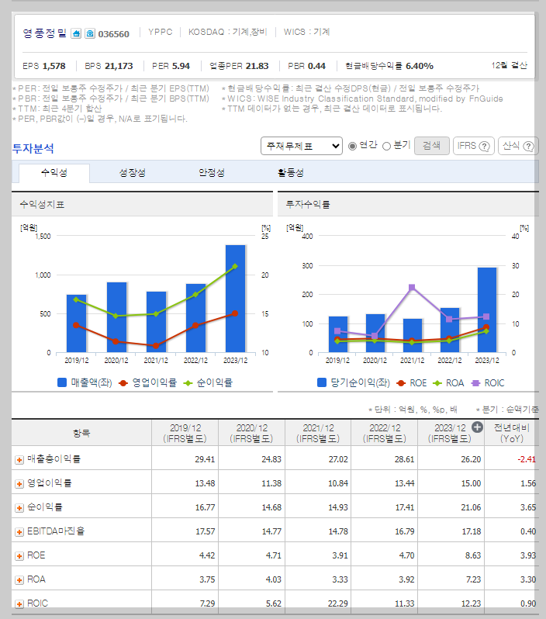
Task: Click the question mark icon in the 산식 button
Action: [x=528, y=147]
